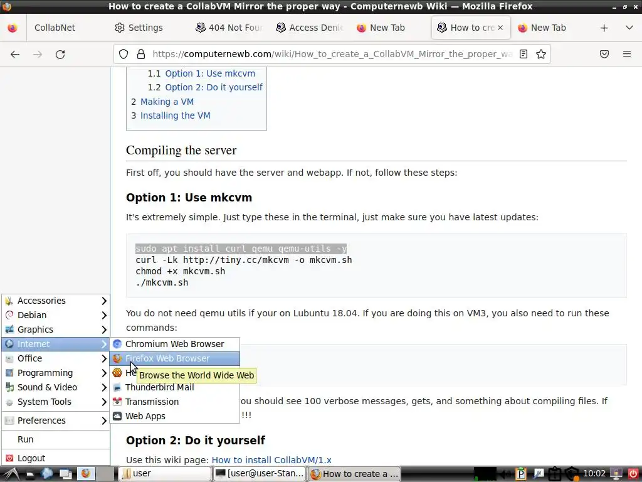642x482 pixels.
Task: Click the URL address bar field
Action: coord(332,54)
